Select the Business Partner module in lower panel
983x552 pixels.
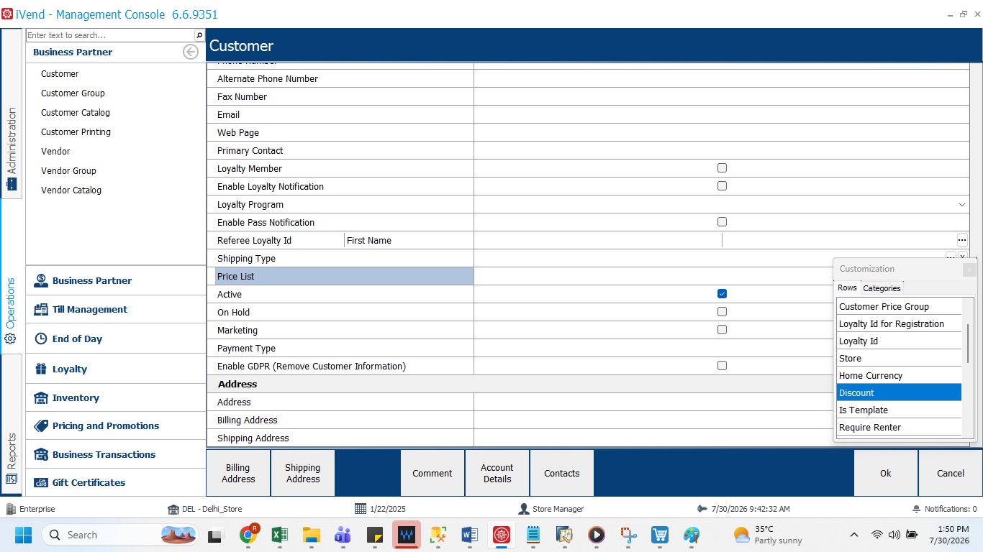[x=116, y=281]
